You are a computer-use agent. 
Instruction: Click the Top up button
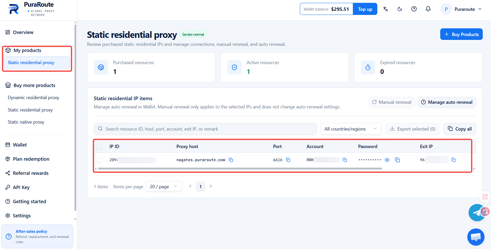click(x=365, y=9)
